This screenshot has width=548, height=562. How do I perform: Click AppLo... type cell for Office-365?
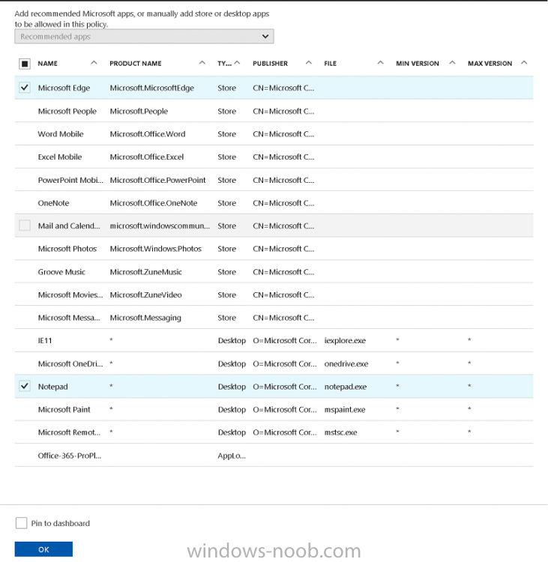pyautogui.click(x=232, y=456)
